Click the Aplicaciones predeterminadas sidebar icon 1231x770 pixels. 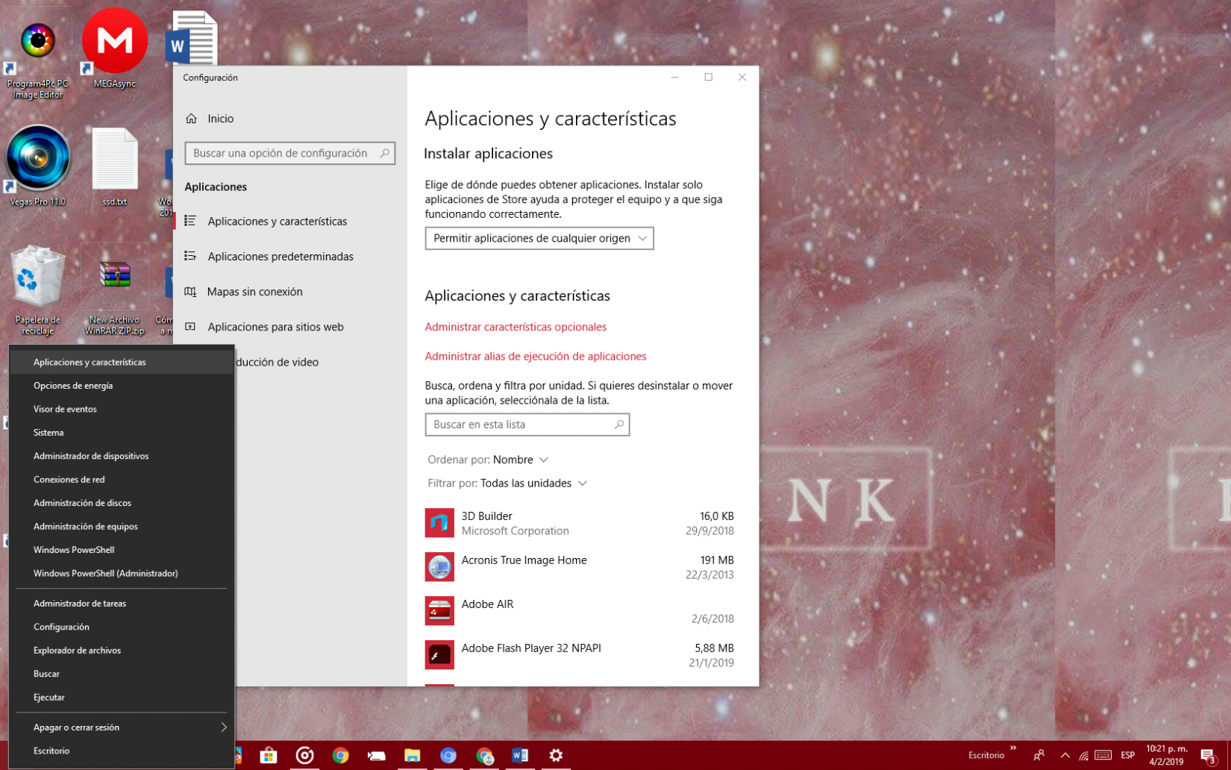click(191, 256)
